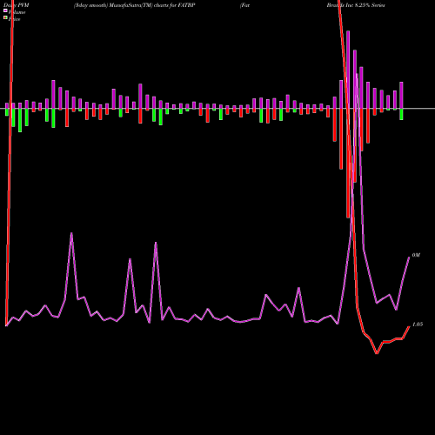
Task: Click the '0M' volume line end label
Action: tap(416, 255)
